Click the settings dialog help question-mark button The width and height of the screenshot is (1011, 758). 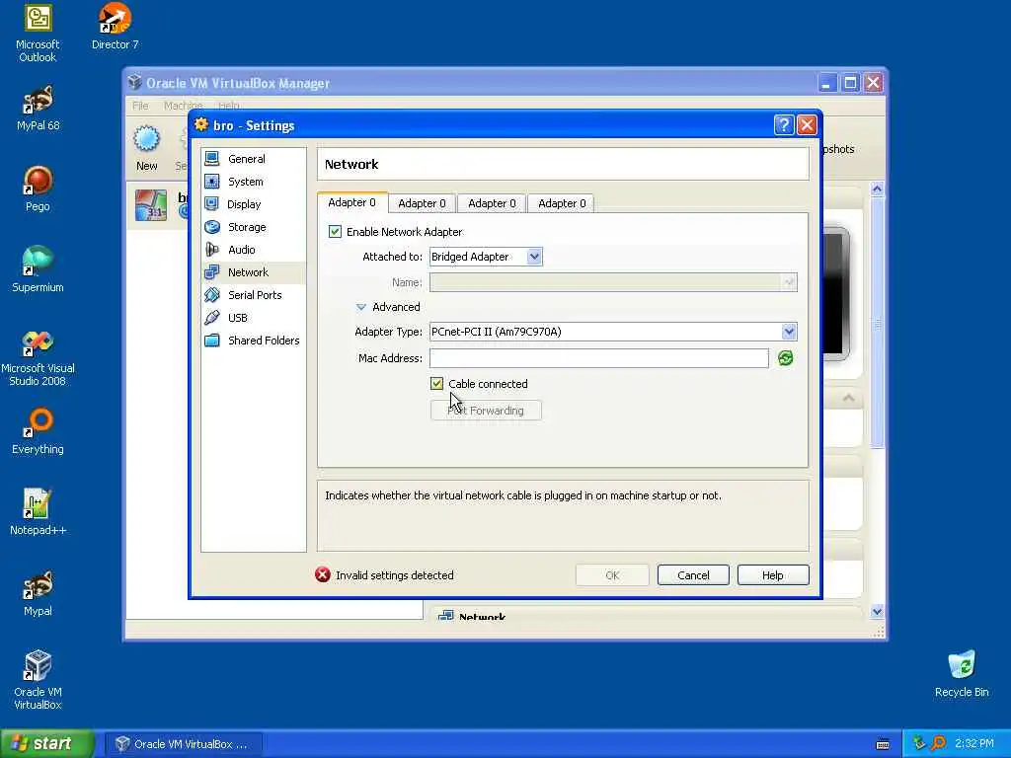tap(783, 125)
